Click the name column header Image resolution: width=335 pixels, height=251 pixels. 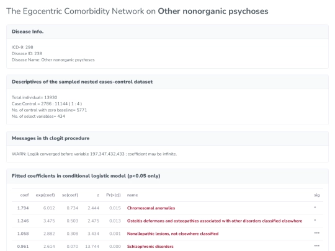[x=132, y=195]
